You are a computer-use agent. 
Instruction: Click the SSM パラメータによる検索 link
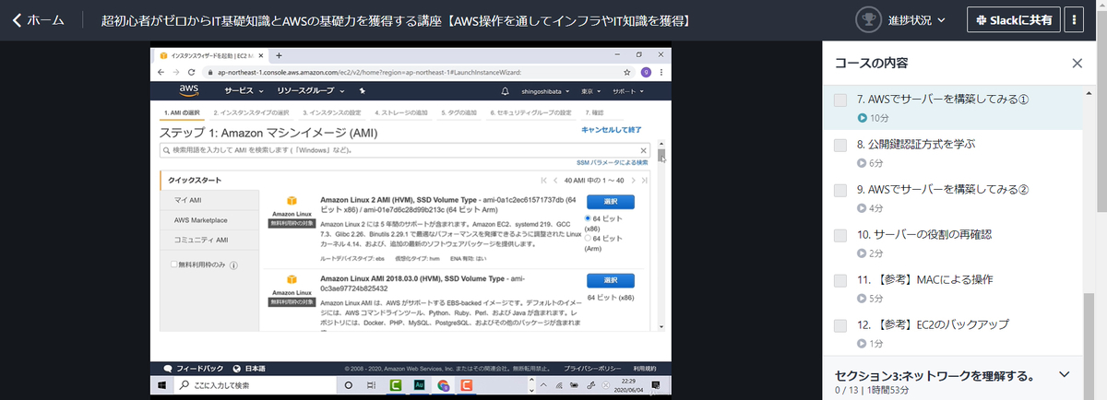click(613, 162)
